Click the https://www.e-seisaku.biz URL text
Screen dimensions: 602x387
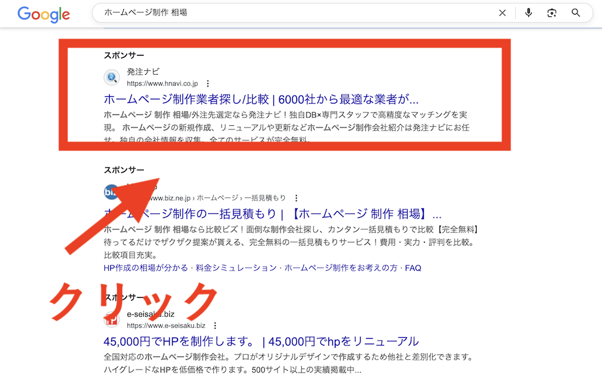click(166, 326)
